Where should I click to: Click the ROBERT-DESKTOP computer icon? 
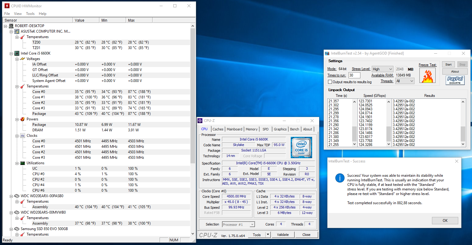[11, 26]
